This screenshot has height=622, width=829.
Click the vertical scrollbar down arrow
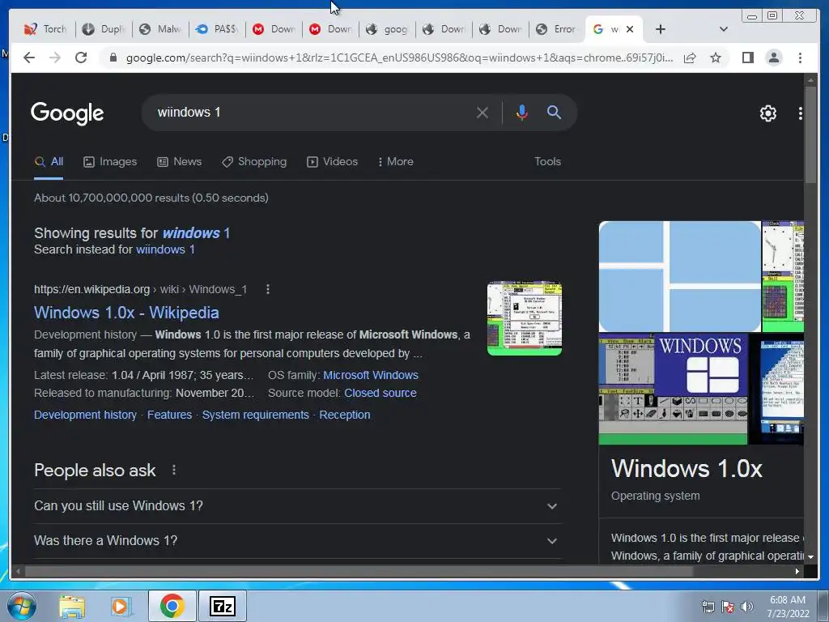pos(810,557)
